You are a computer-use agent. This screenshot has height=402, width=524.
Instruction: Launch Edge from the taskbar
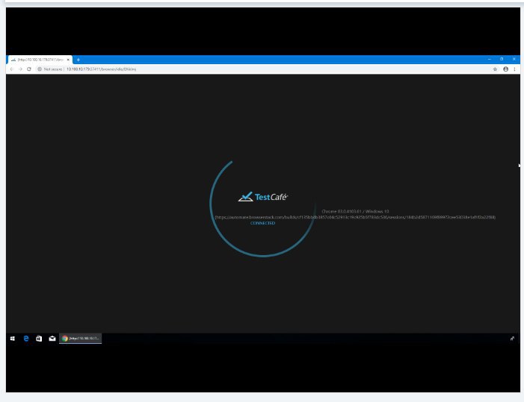(26, 339)
